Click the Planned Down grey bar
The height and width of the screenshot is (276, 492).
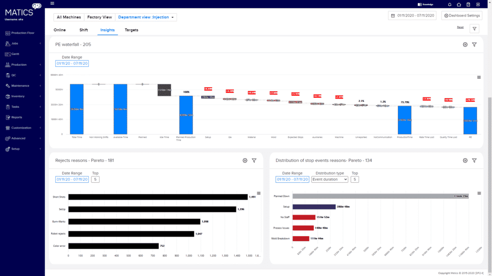click(381, 196)
